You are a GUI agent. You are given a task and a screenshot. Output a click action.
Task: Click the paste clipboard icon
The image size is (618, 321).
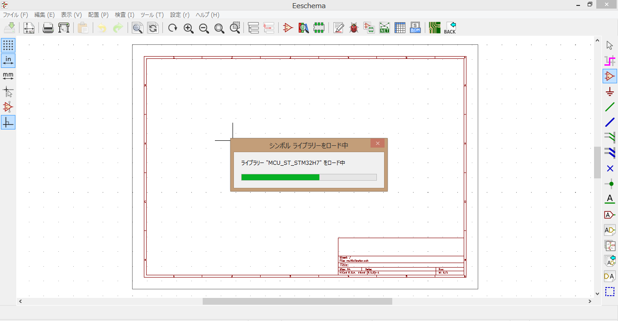[83, 28]
